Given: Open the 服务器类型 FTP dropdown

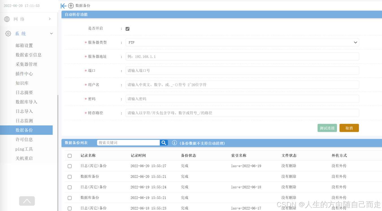Looking at the screenshot, I should [x=242, y=42].
